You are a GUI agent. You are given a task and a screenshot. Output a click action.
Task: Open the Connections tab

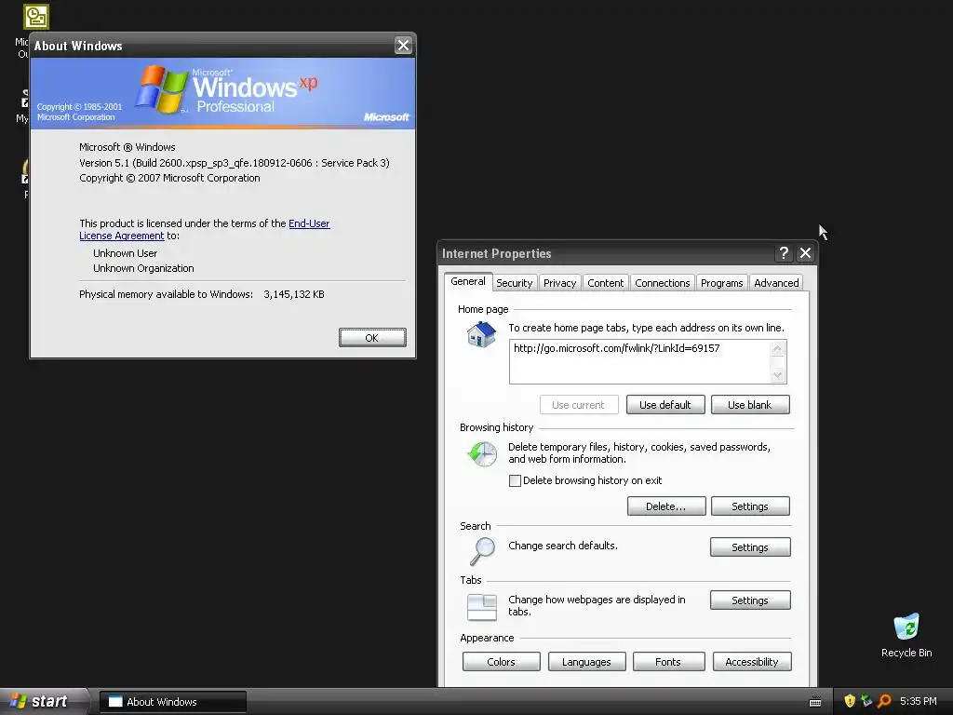[x=663, y=283]
